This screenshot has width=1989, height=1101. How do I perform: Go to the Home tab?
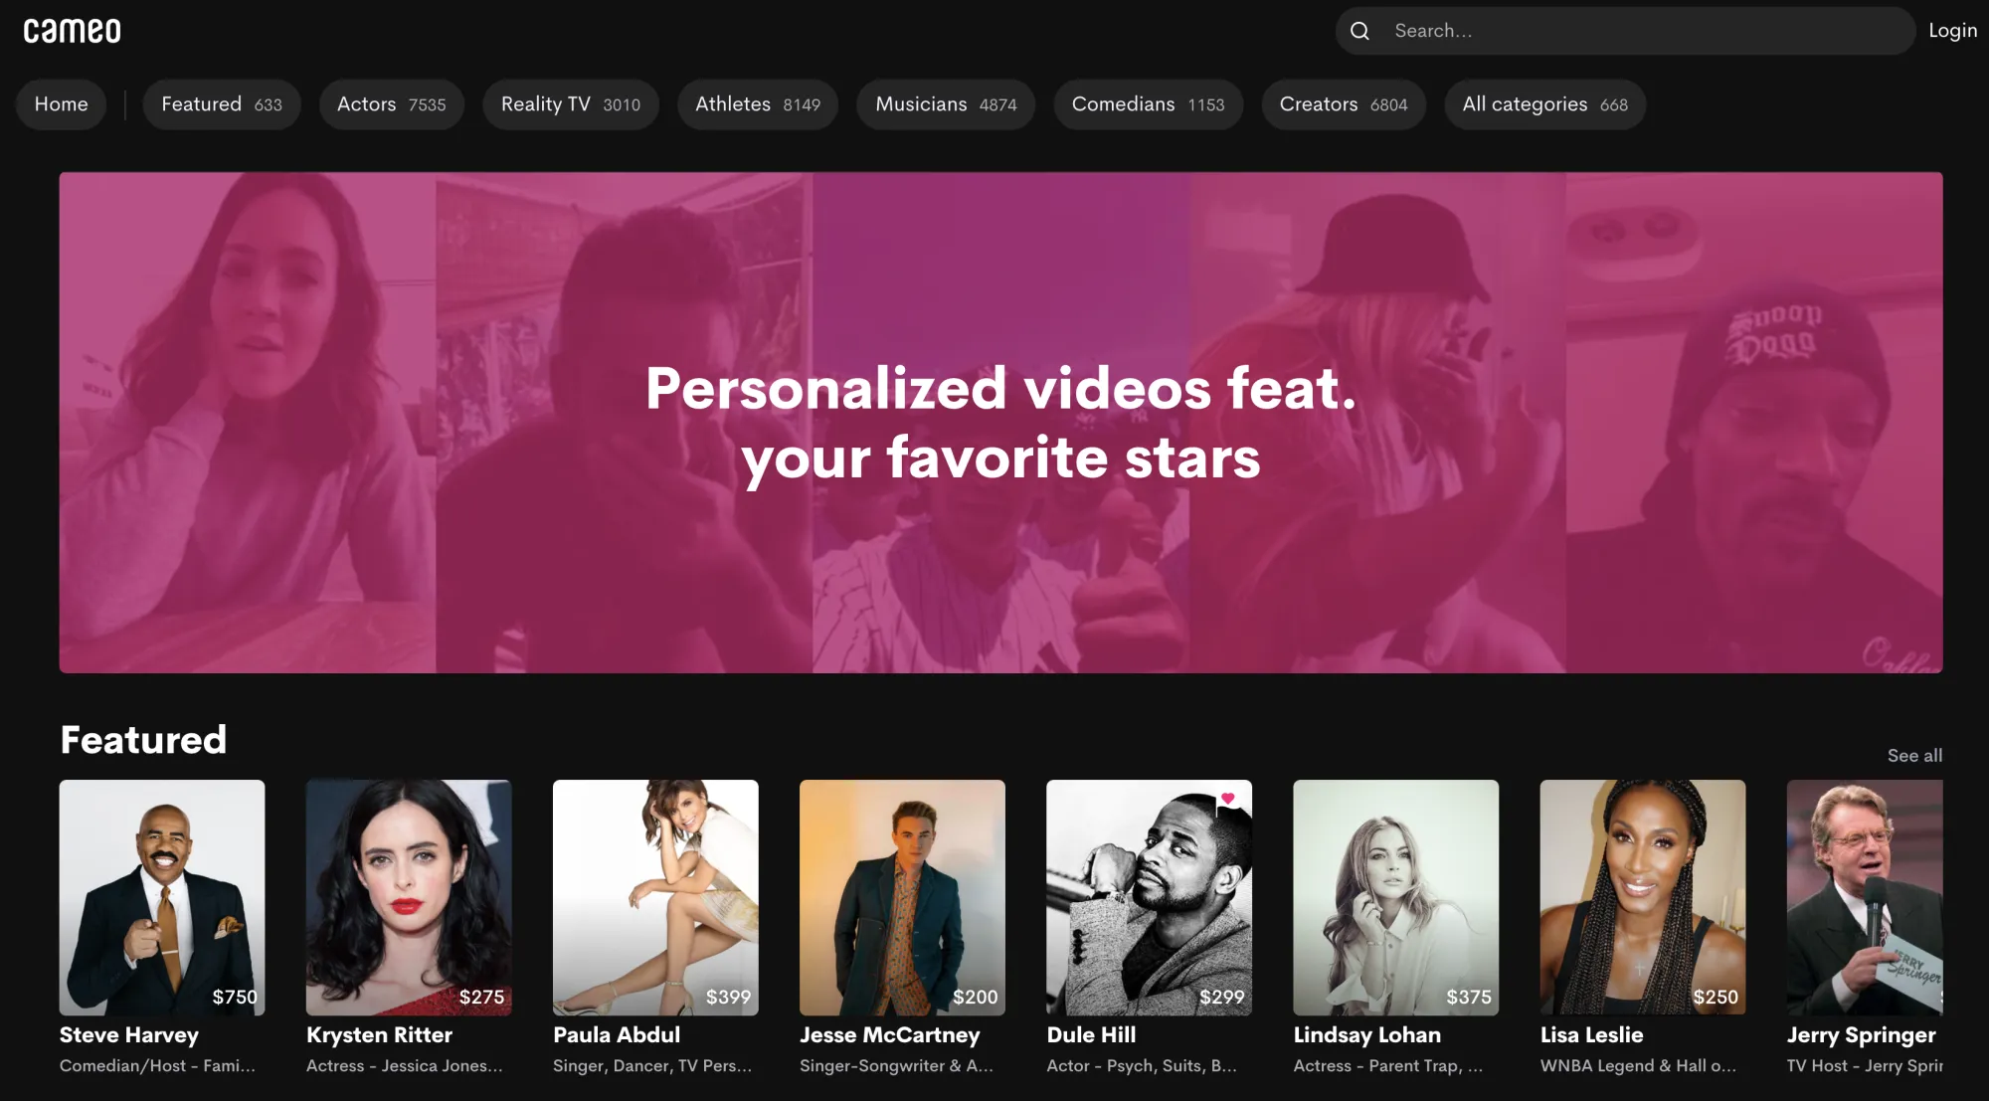61,104
